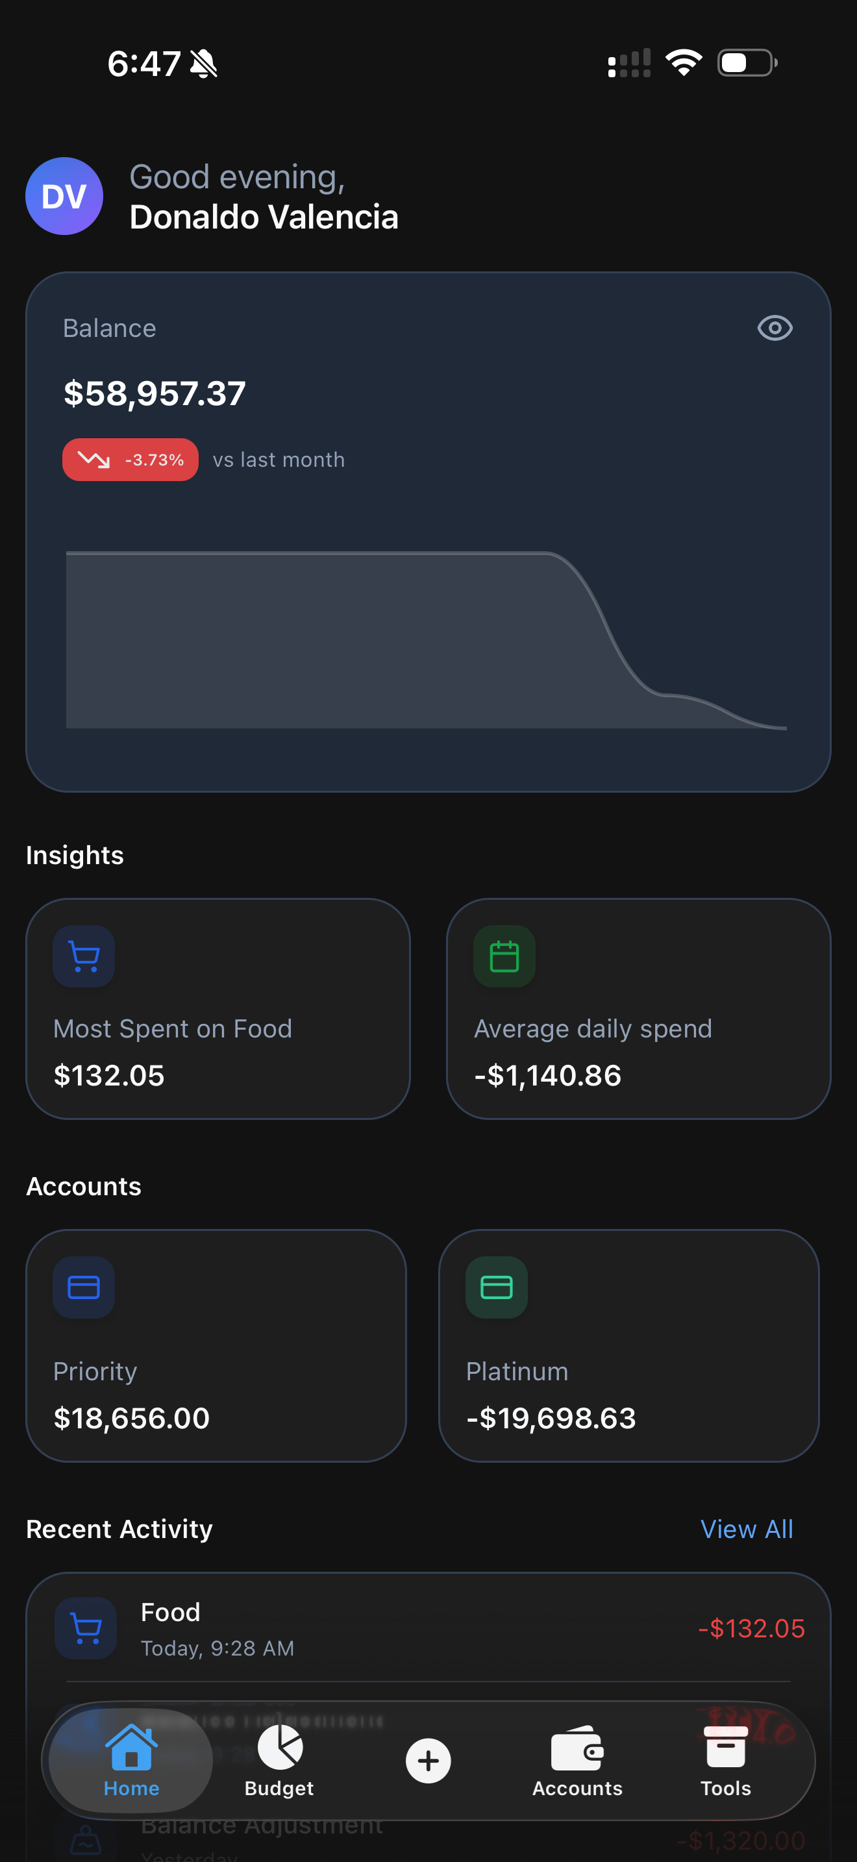Viewport: 857px width, 1862px height.
Task: Open the Most Spent on Food insight
Action: (x=218, y=1009)
